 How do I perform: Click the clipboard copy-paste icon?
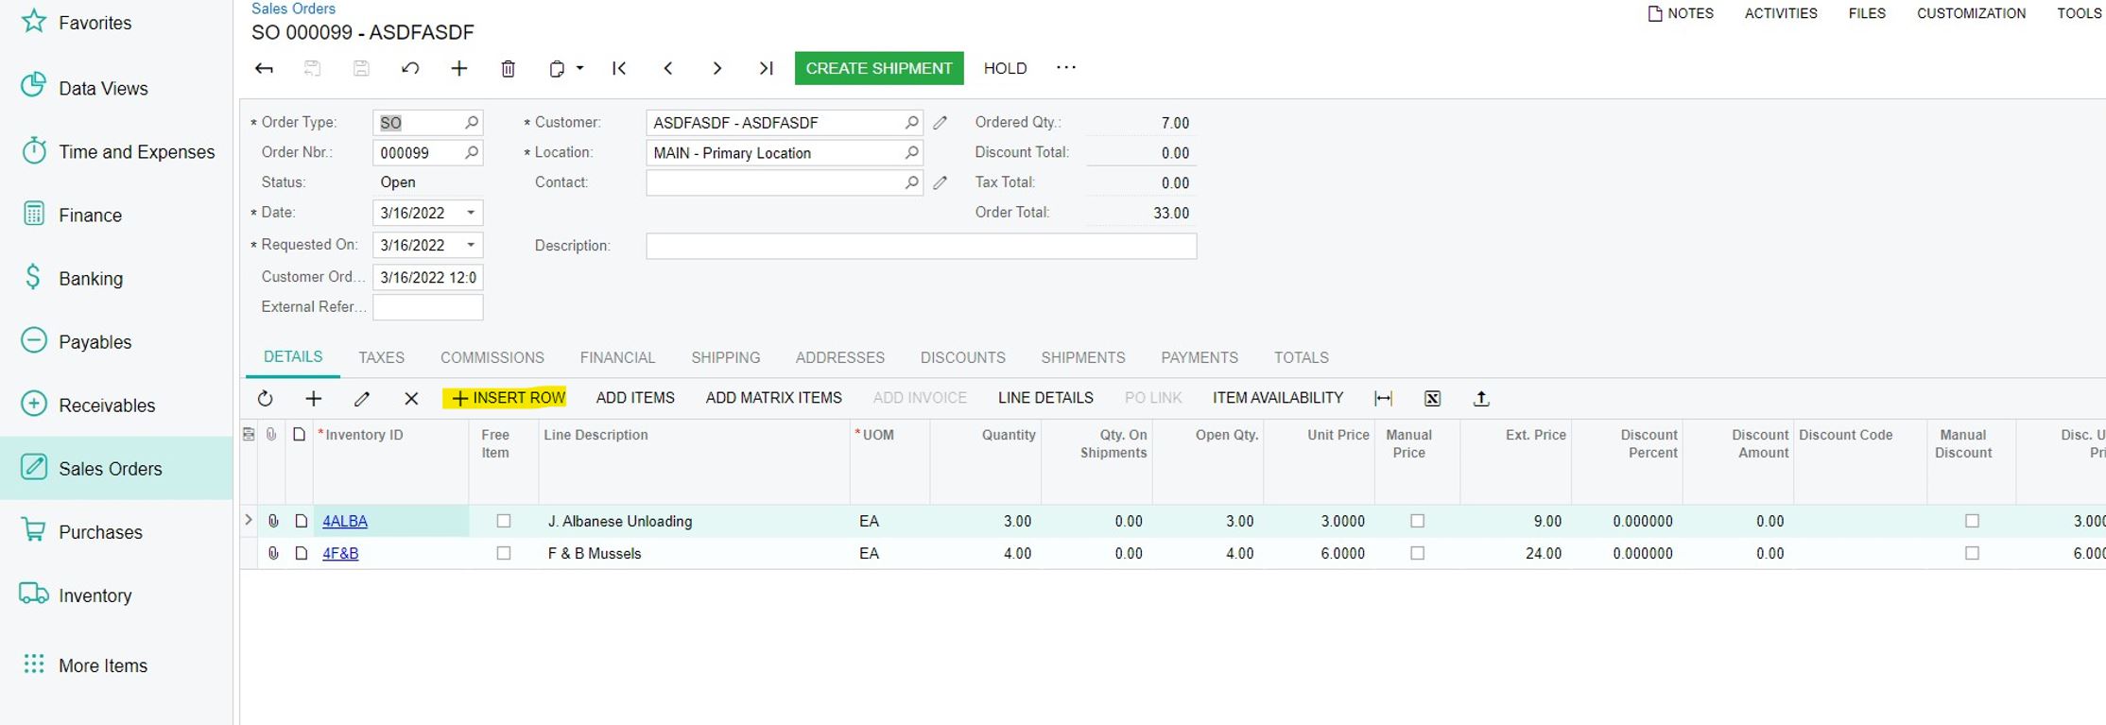point(558,68)
